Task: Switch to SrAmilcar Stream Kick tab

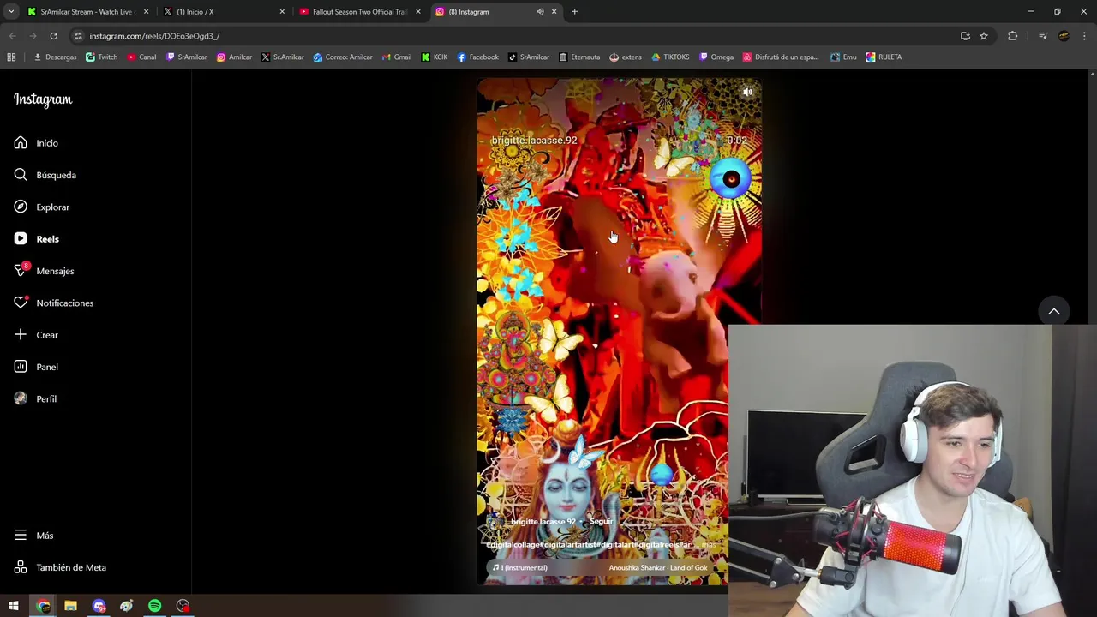Action: click(x=87, y=12)
